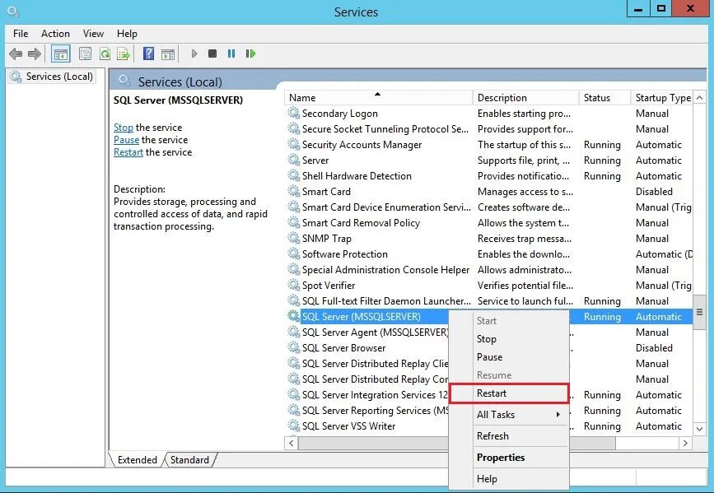The width and height of the screenshot is (714, 493).
Task: Select SQL Server Reporting Services row
Action: pos(376,410)
